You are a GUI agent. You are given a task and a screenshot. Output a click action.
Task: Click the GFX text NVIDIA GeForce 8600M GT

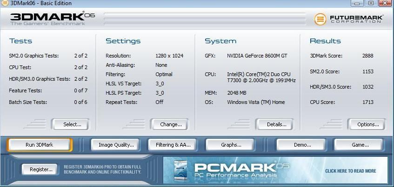tap(257, 56)
